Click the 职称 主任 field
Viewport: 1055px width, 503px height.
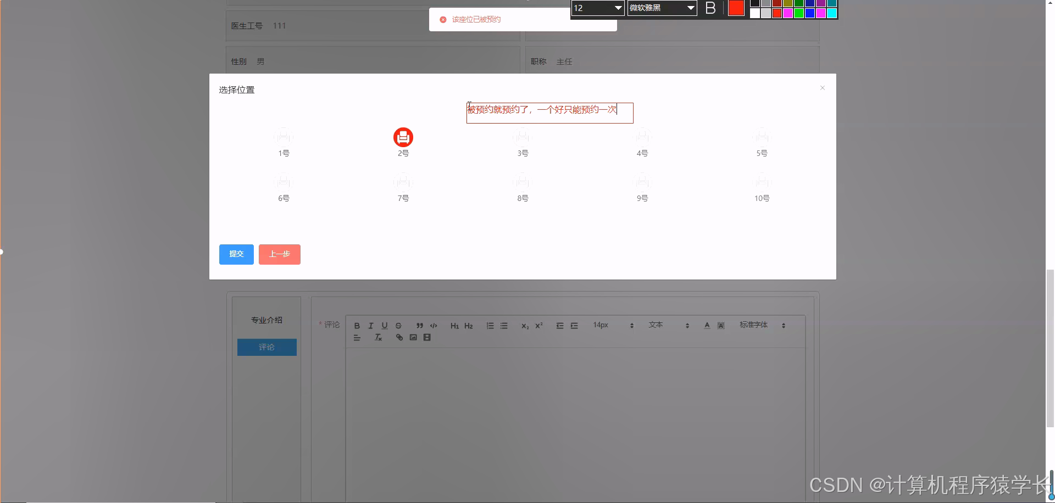click(672, 60)
